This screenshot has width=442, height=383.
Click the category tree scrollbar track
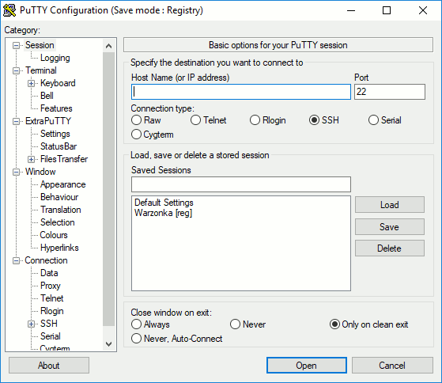[x=109, y=189]
